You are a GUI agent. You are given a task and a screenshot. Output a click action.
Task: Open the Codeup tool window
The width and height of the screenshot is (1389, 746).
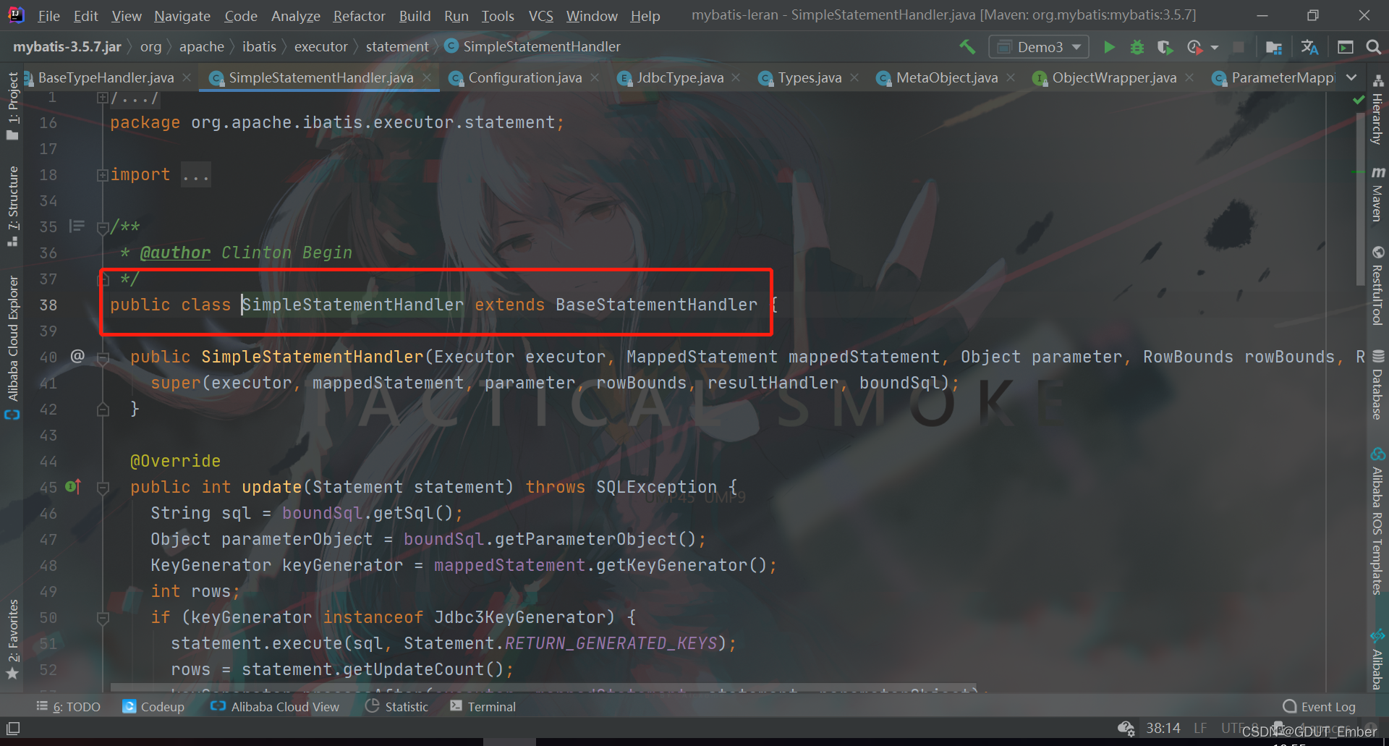click(x=153, y=706)
